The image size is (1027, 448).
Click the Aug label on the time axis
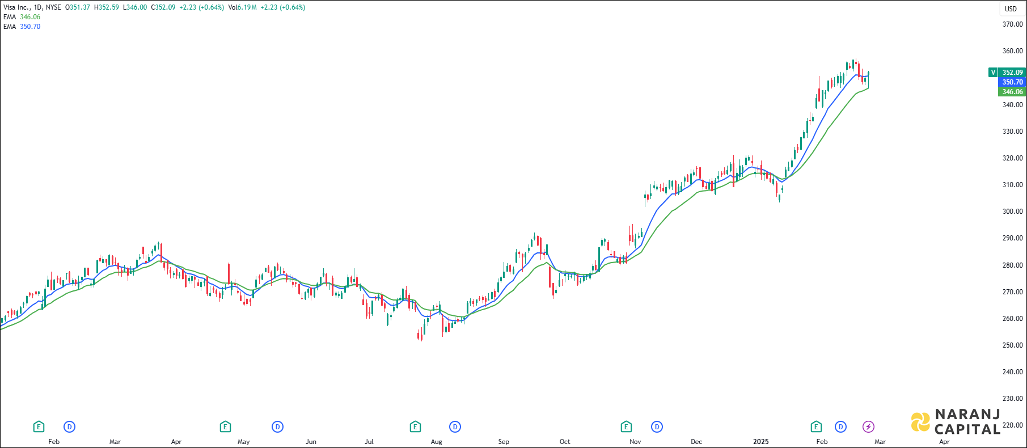[x=437, y=442]
